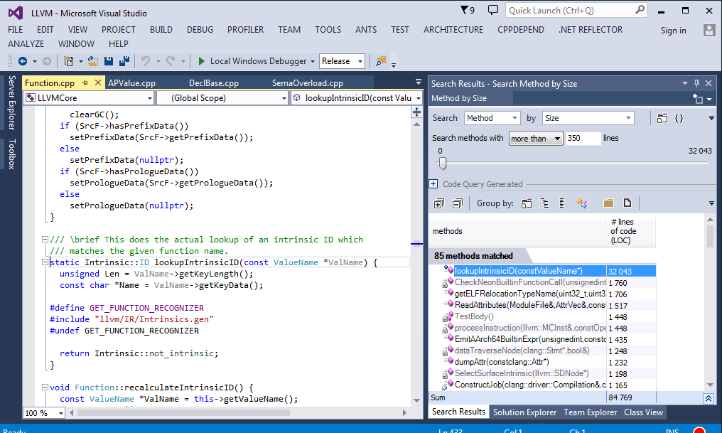
Task: Switch to the Class View tab
Action: (644, 412)
